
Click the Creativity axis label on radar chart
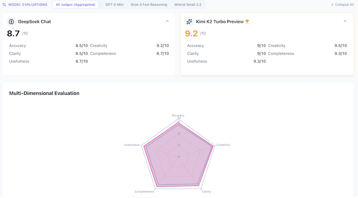tap(223, 145)
